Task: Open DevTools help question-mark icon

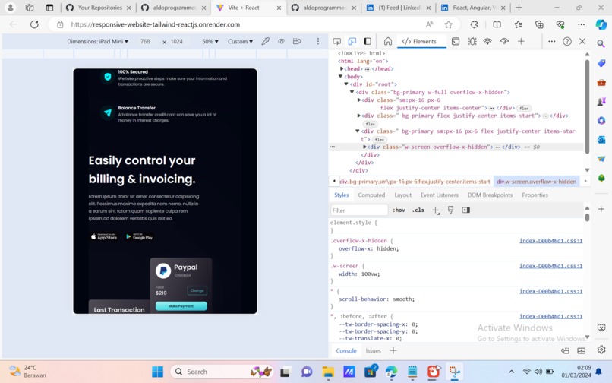Action: 567,42
